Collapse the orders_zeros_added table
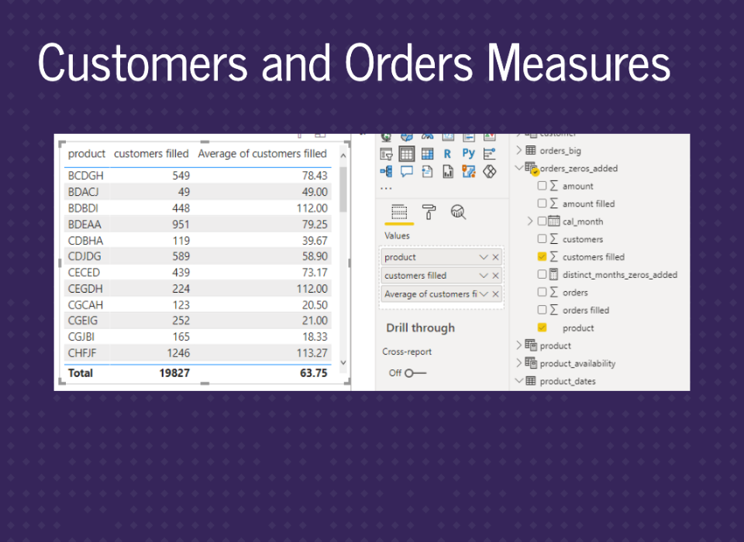Image resolution: width=744 pixels, height=542 pixels. pyautogui.click(x=519, y=168)
